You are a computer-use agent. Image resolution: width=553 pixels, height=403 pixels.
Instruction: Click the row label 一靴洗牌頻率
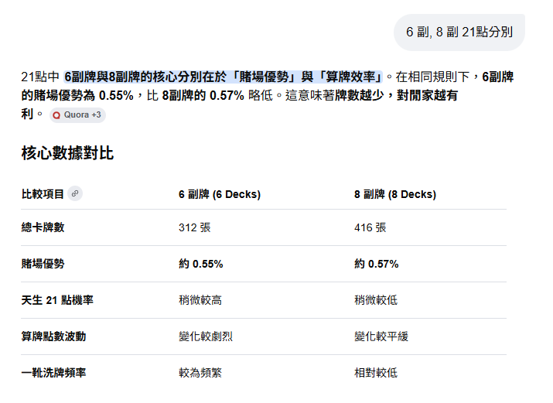click(53, 373)
